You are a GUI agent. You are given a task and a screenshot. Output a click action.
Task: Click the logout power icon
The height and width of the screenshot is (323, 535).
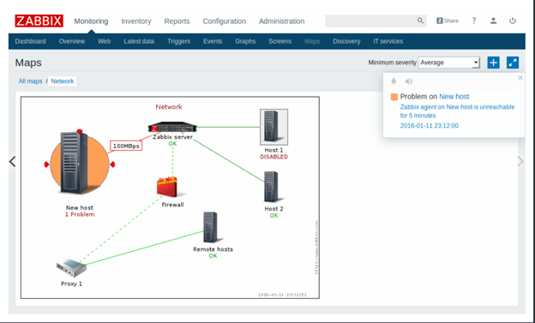513,21
